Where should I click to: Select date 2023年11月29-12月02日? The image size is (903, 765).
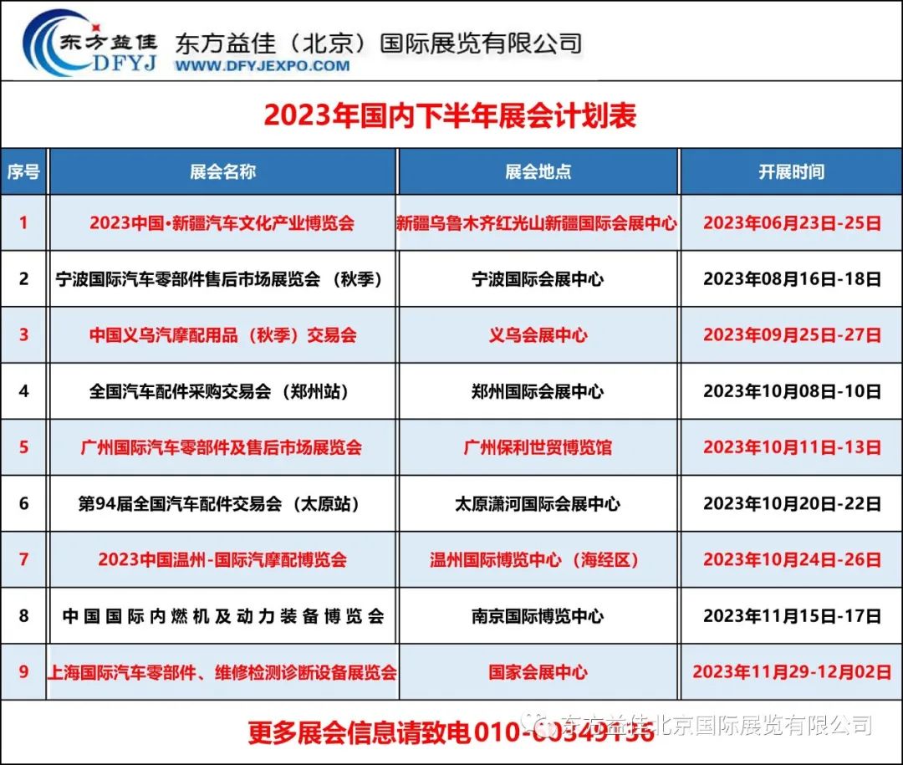(792, 671)
